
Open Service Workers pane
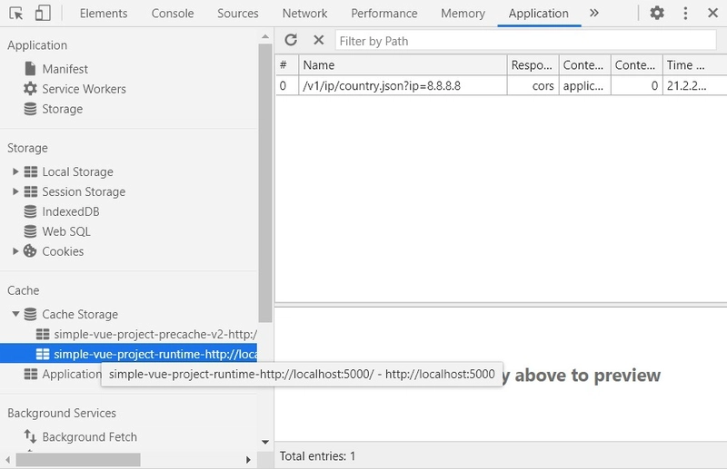point(84,89)
